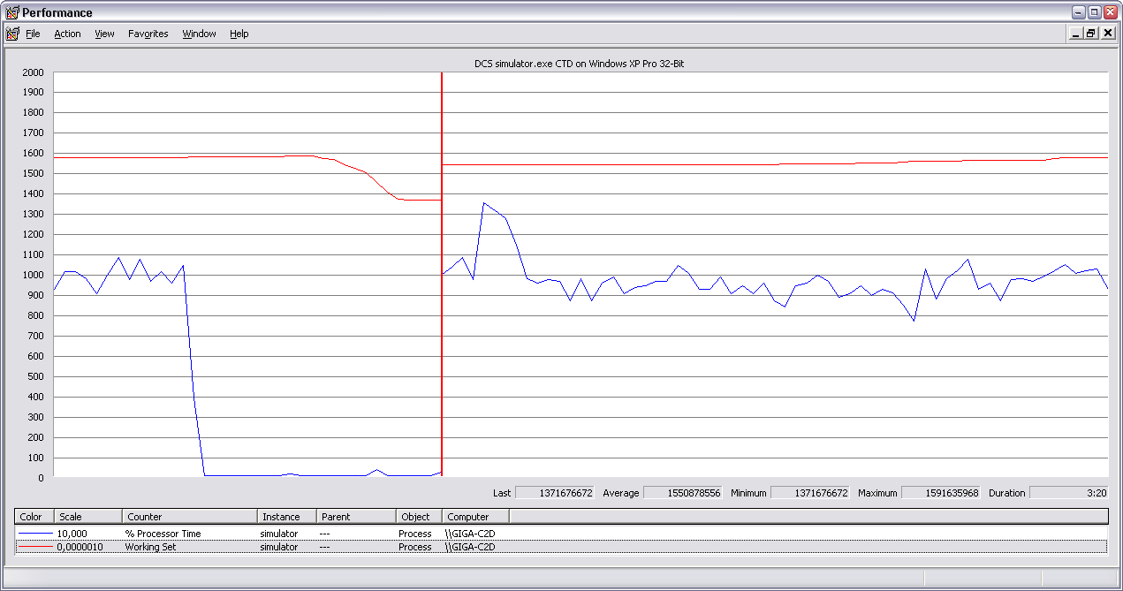
Task: Minimize the inner console child window
Action: click(1075, 34)
